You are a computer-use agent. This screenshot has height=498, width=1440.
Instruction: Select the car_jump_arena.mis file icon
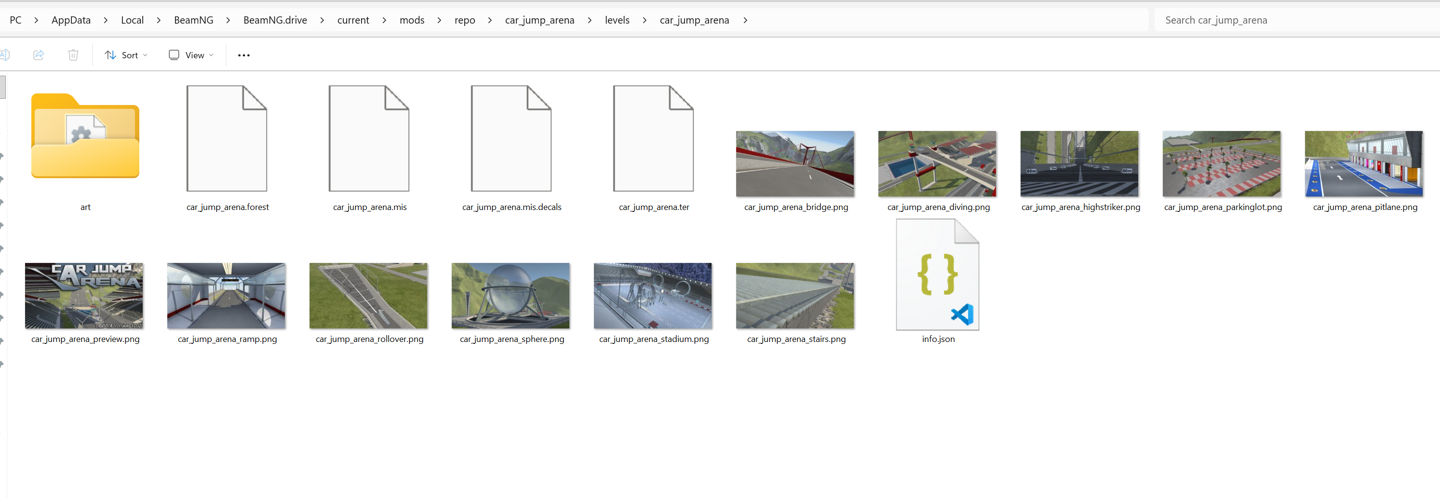pos(369,138)
